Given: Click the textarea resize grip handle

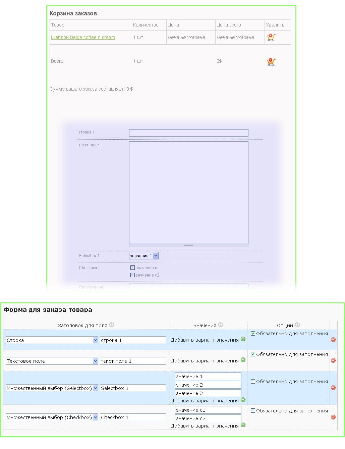Looking at the screenshot, I should coord(188,245).
